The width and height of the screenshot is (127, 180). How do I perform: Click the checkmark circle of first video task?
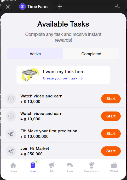(11, 99)
